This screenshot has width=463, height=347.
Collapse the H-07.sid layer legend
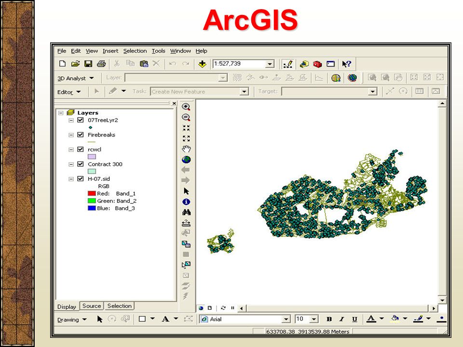[71, 179]
